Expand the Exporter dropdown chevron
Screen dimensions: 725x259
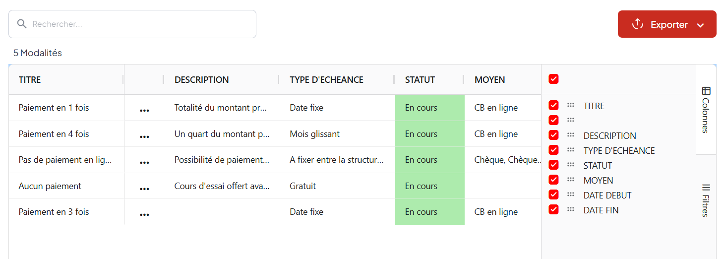(x=700, y=25)
